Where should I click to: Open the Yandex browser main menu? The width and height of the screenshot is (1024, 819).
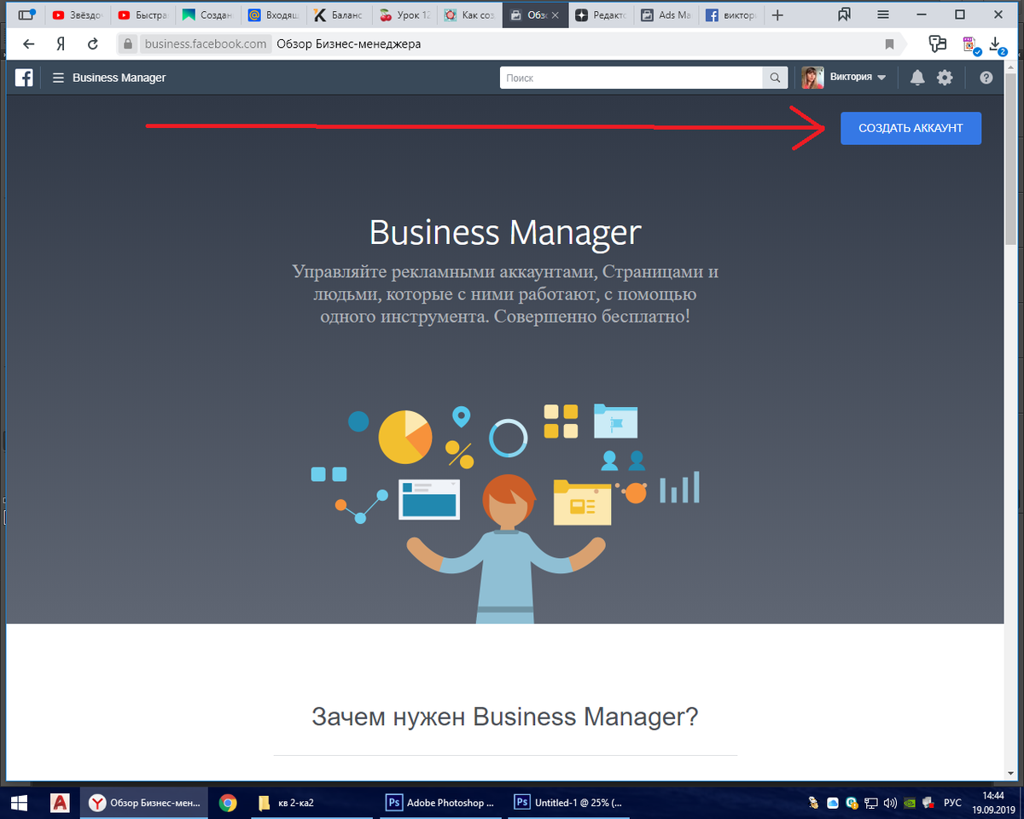883,15
